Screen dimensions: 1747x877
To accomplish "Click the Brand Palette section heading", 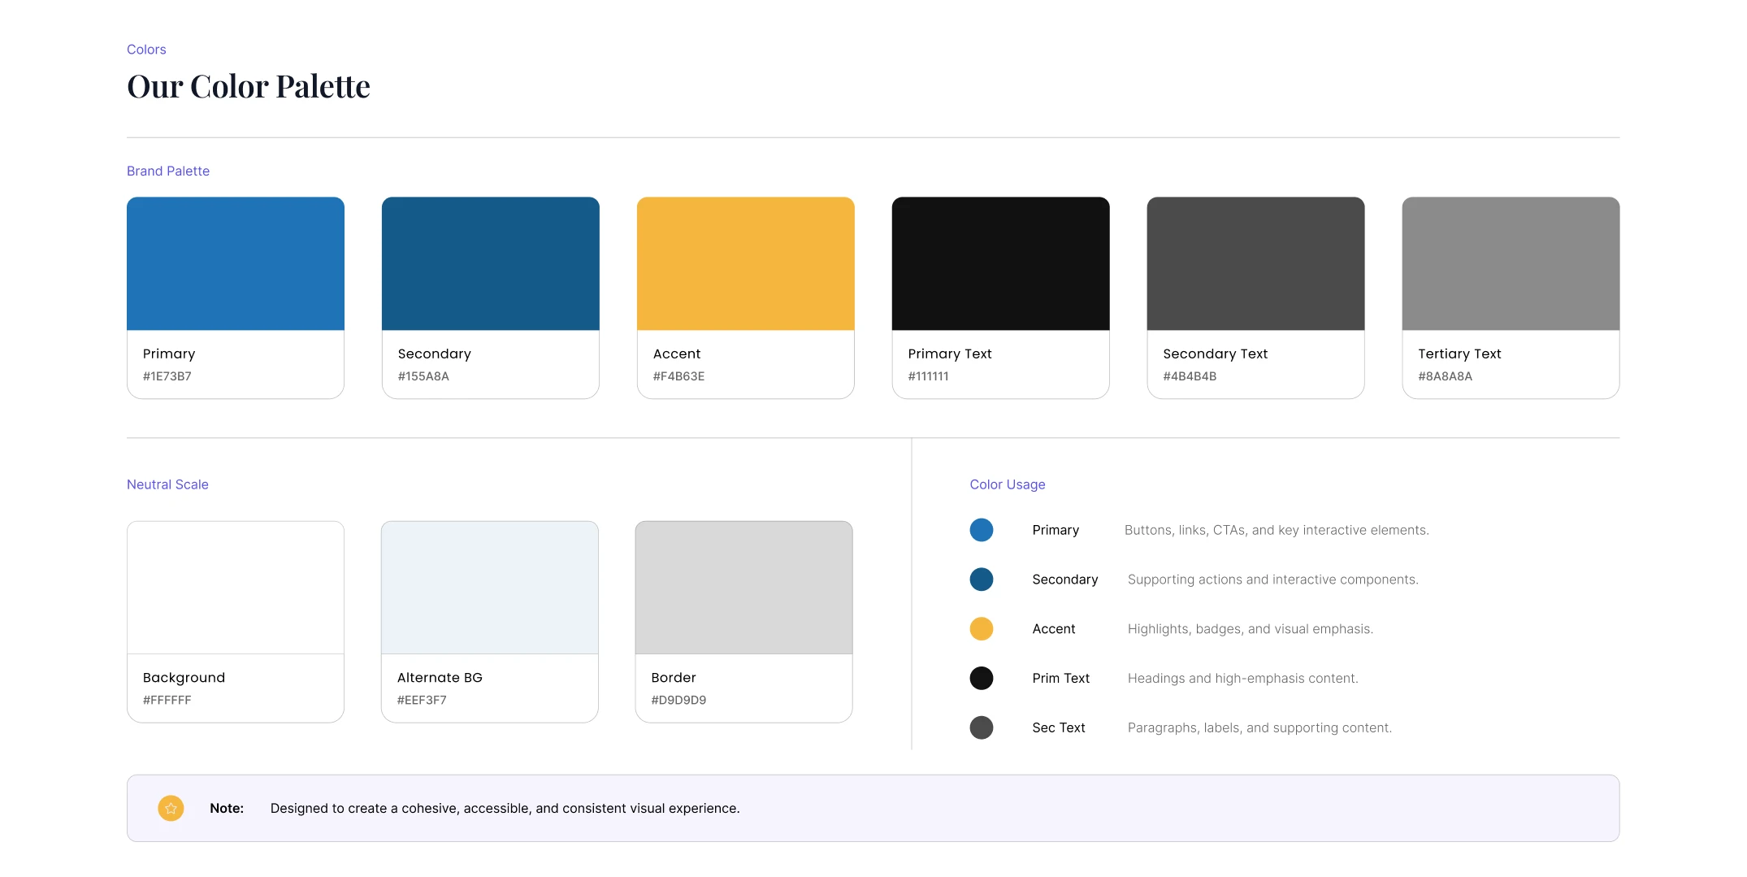I will point(168,171).
